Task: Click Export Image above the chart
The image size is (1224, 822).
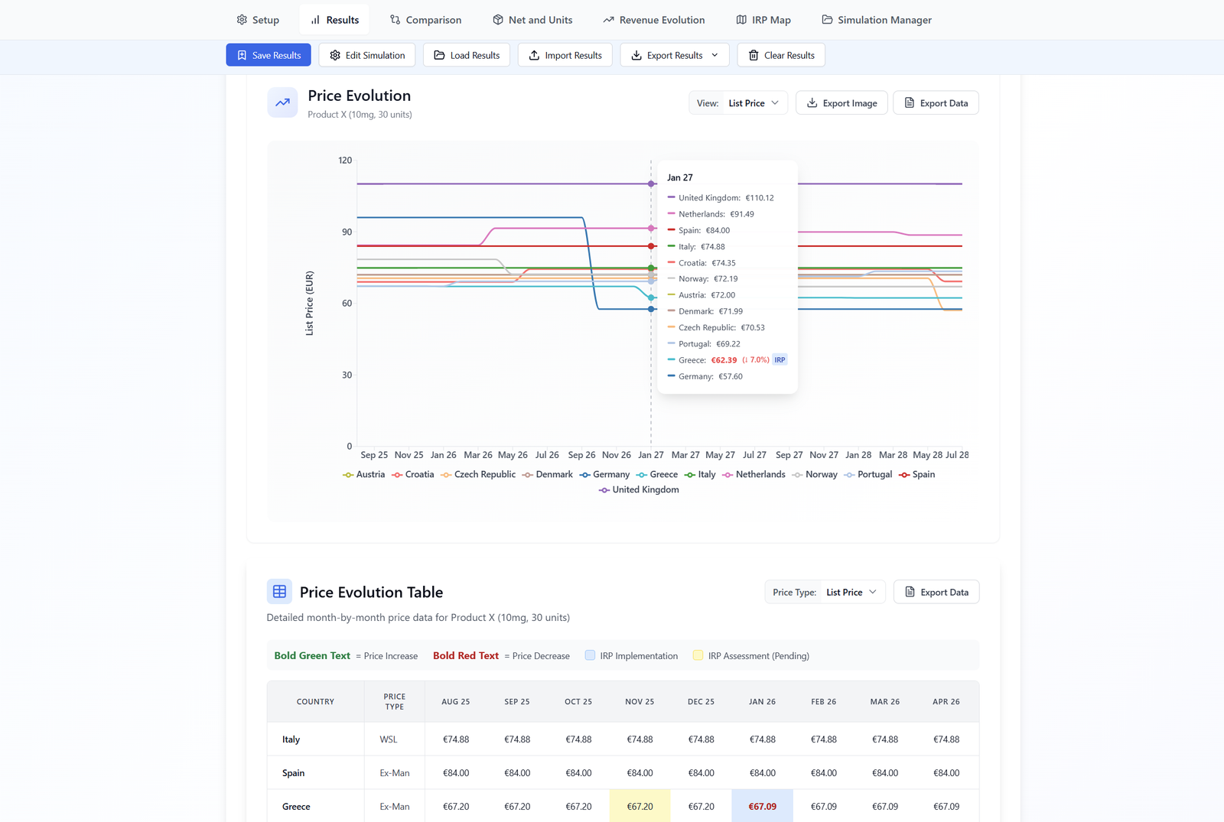Action: (x=841, y=102)
